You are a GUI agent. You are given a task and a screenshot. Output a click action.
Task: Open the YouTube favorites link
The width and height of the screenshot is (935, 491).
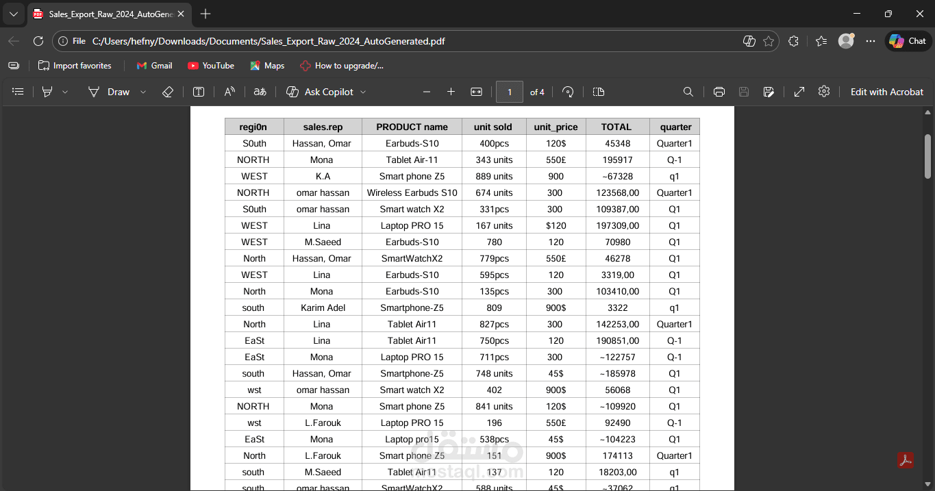click(x=210, y=66)
